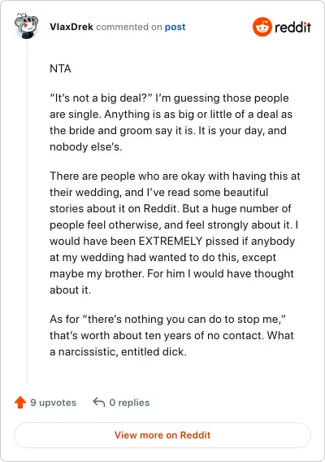The height and width of the screenshot is (462, 325).
Task: Click the paragraph starting "As for"
Action: pyautogui.click(x=171, y=335)
